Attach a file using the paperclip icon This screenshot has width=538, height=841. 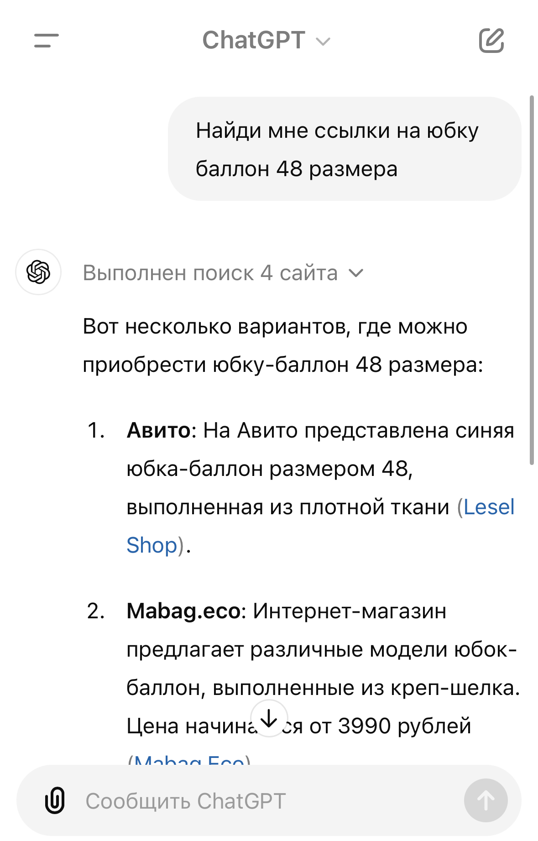pyautogui.click(x=55, y=800)
